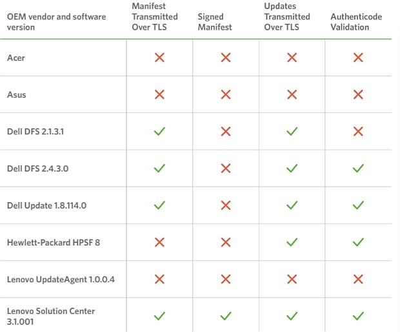
Task: Click Dell DFS 2.4.3.0 check under Updates Transmitted Over TLS
Action: (292, 168)
